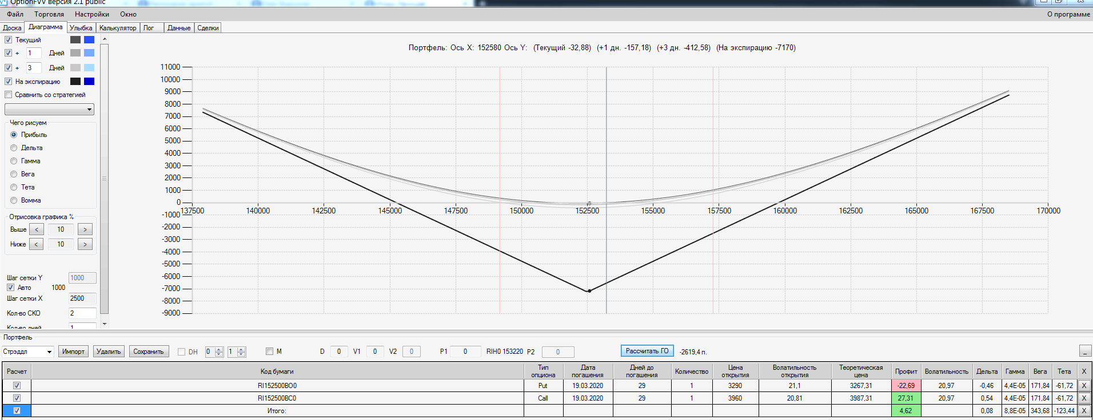The image size is (1093, 420).
Task: Switch to the Доска tab
Action: [x=12, y=28]
